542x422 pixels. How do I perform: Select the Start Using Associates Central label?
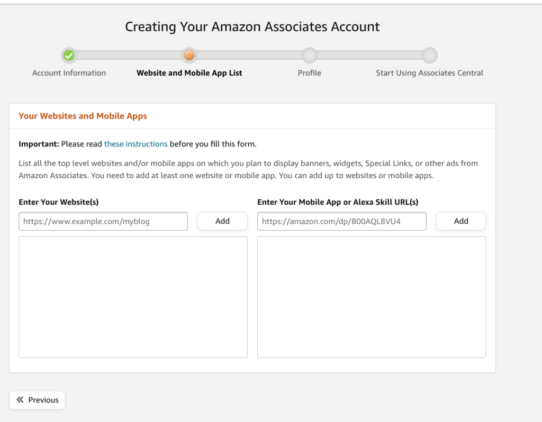(x=429, y=73)
